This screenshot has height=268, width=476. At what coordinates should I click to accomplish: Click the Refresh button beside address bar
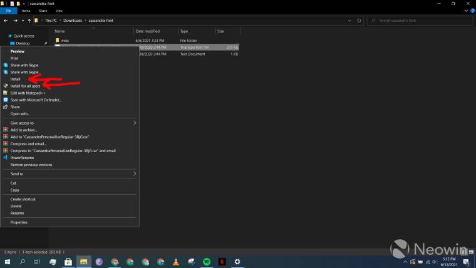(x=359, y=21)
